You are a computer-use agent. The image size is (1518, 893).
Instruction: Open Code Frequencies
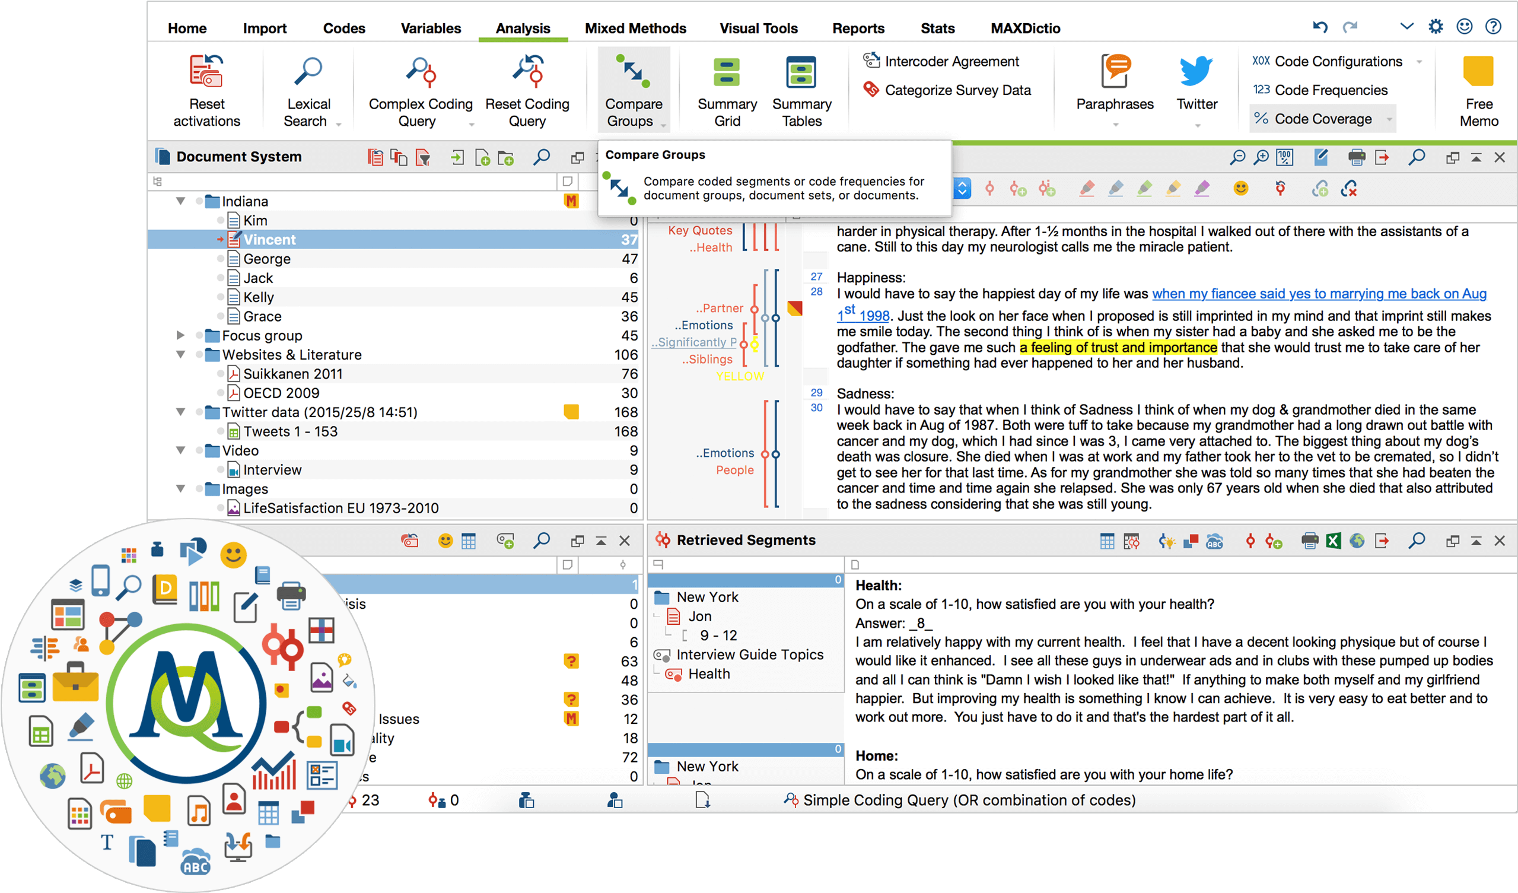pyautogui.click(x=1320, y=90)
